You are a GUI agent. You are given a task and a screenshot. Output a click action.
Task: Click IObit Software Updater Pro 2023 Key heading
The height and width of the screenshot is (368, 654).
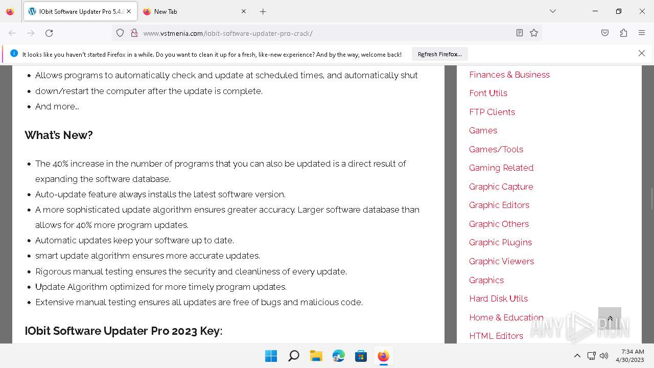click(x=124, y=331)
